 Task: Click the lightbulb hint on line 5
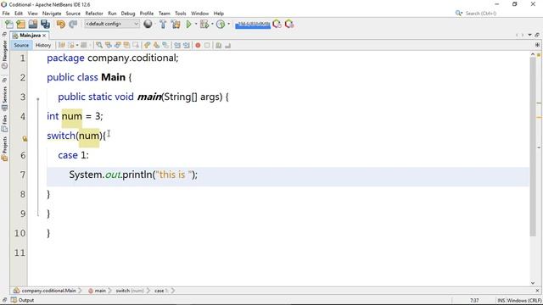25,138
